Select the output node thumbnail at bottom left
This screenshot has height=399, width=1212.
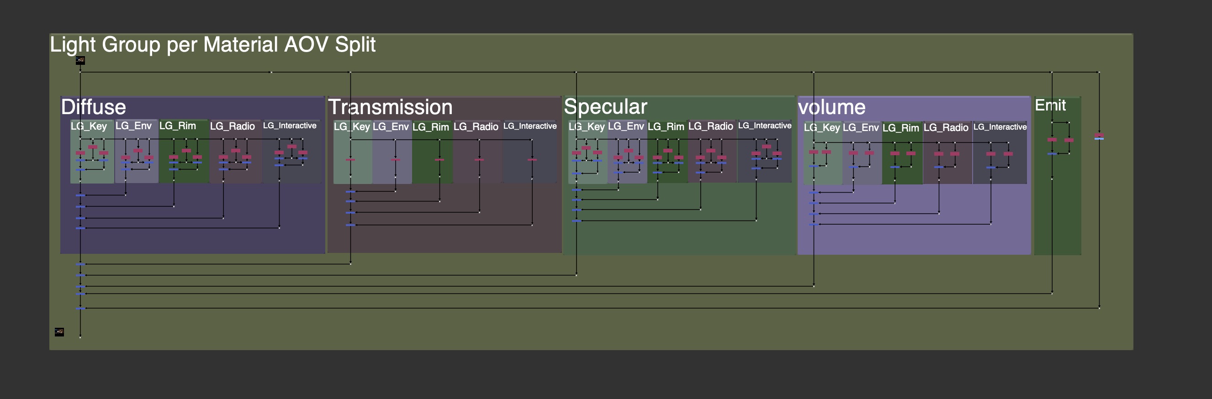pyautogui.click(x=59, y=332)
